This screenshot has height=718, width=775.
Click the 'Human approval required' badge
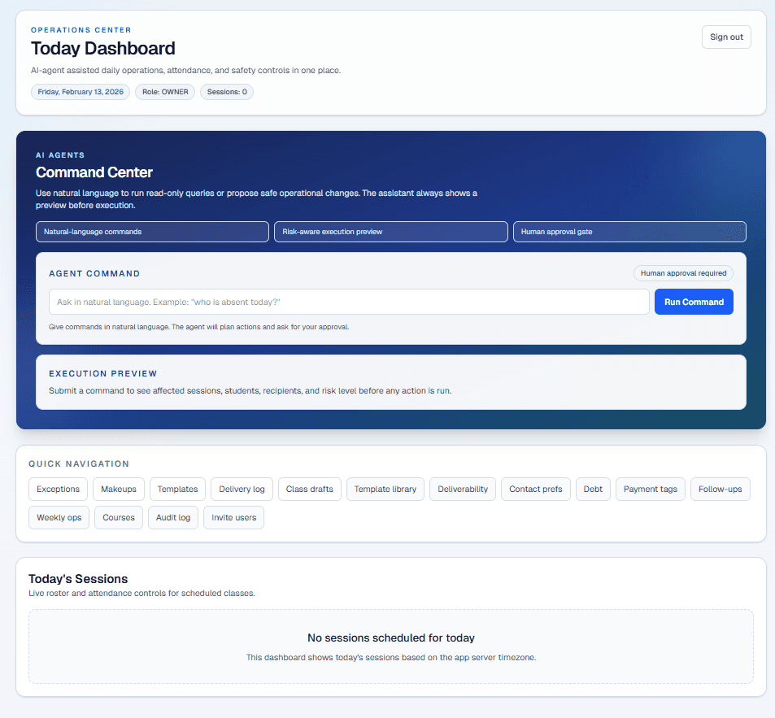point(683,273)
